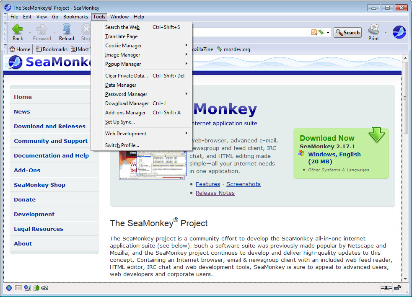Viewport: 412px width, 297px height.
Task: Expand the Password Manager submenu
Action: (x=141, y=94)
